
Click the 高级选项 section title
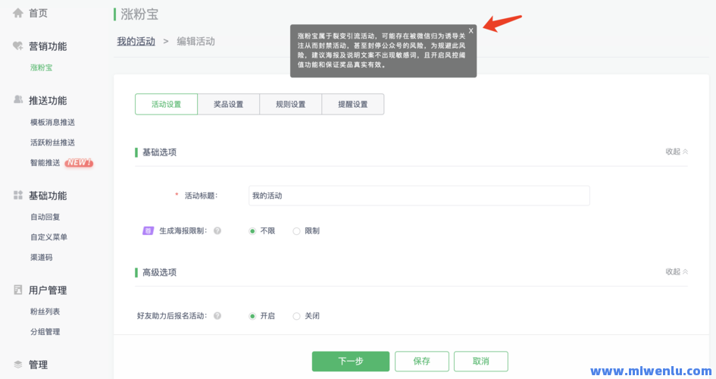159,272
